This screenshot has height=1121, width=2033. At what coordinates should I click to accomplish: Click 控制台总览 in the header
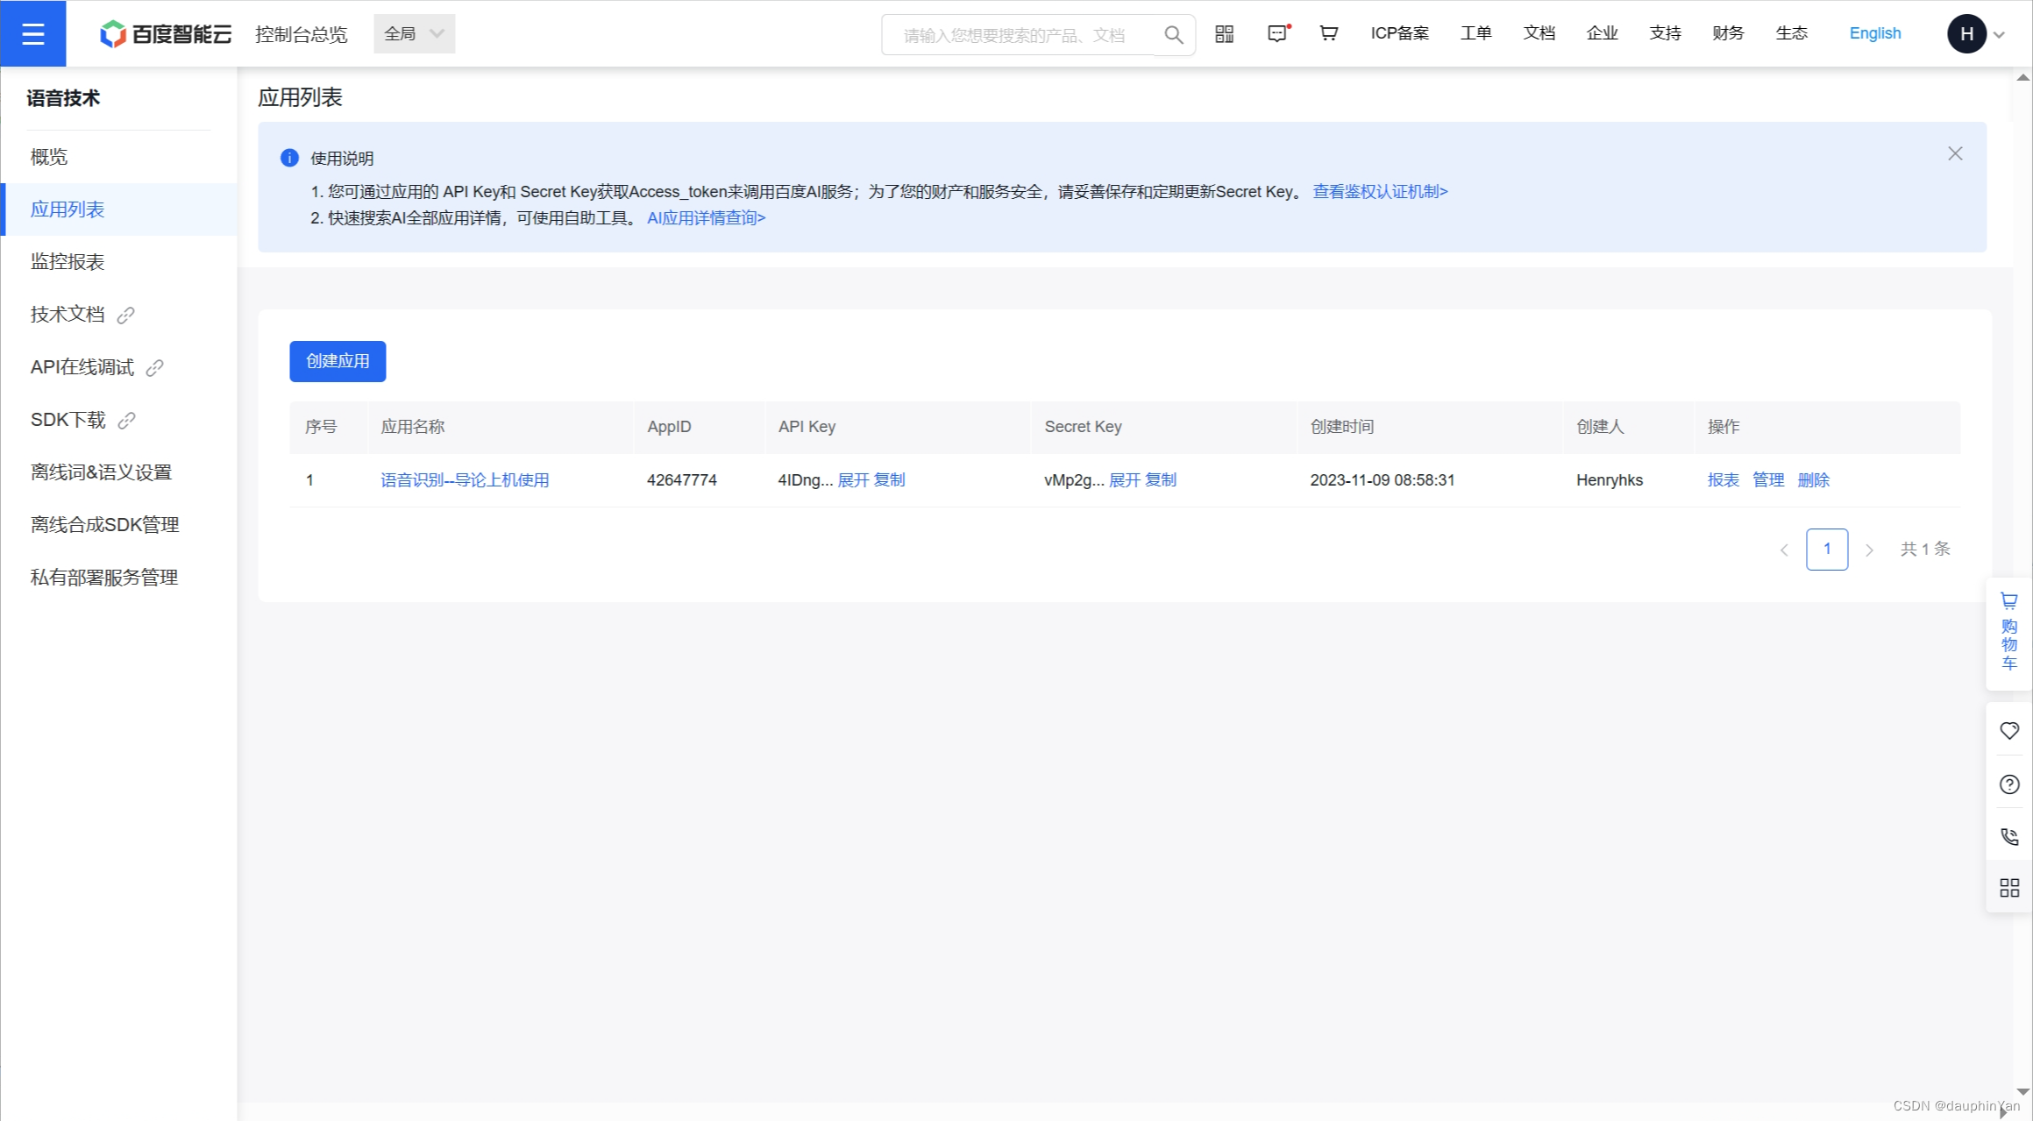pos(301,34)
